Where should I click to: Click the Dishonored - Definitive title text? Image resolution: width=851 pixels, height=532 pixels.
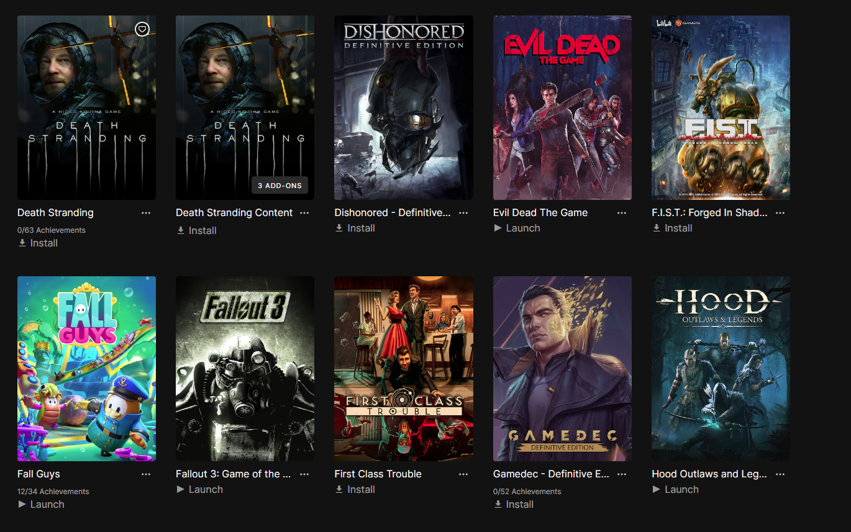click(x=393, y=213)
